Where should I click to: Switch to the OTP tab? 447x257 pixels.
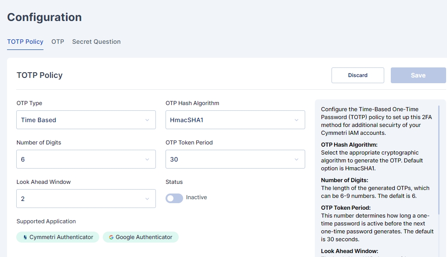pyautogui.click(x=58, y=42)
